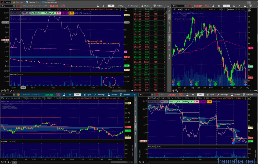Change the 1m timeframe on the SPY chart

pos(77,95)
